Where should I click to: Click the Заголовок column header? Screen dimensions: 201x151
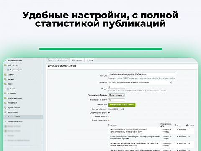(x=113, y=125)
